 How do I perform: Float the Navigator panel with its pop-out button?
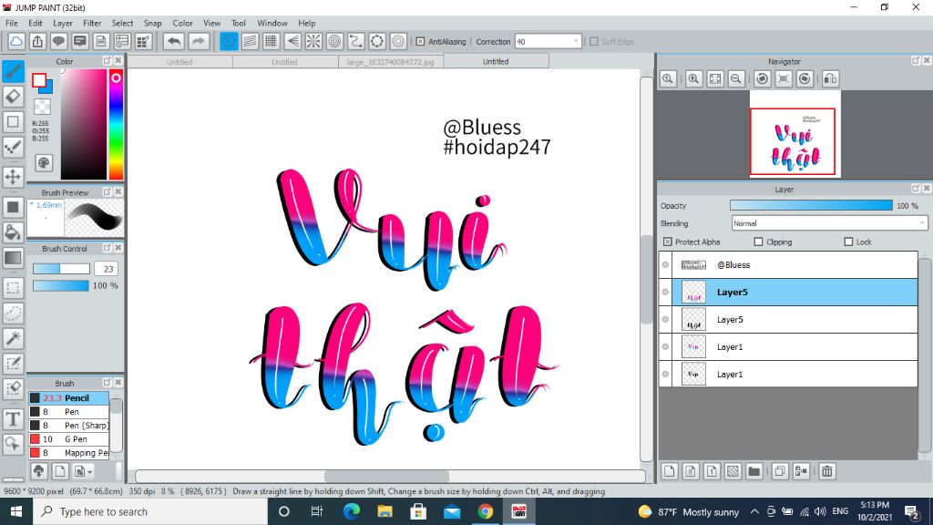point(915,61)
